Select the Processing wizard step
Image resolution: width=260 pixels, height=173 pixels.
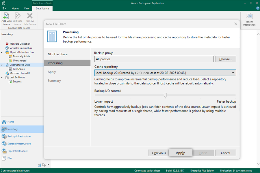[67, 63]
